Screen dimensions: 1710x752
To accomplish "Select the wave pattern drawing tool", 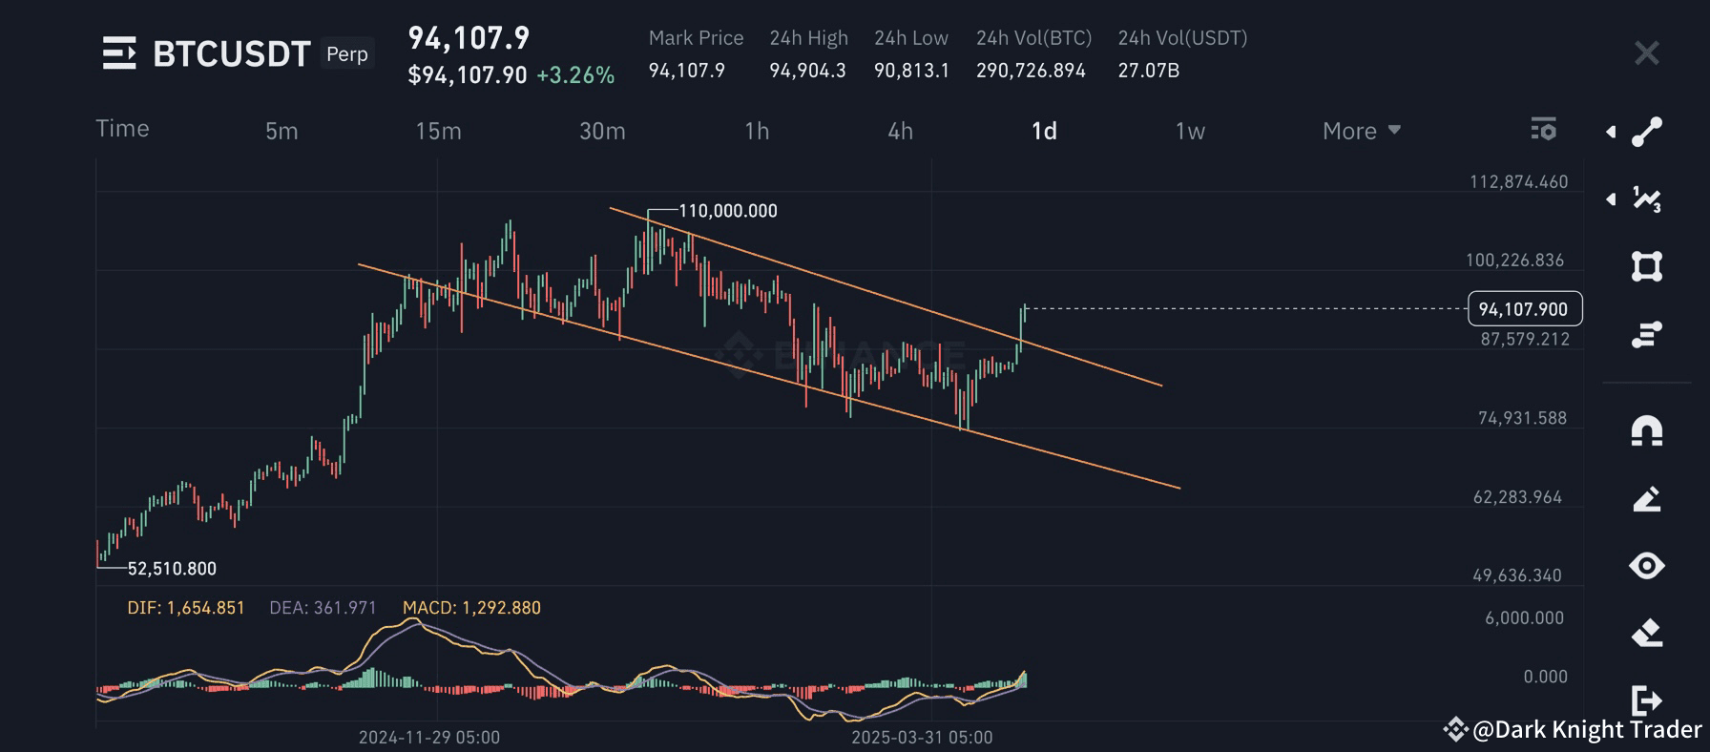I will click(x=1647, y=199).
